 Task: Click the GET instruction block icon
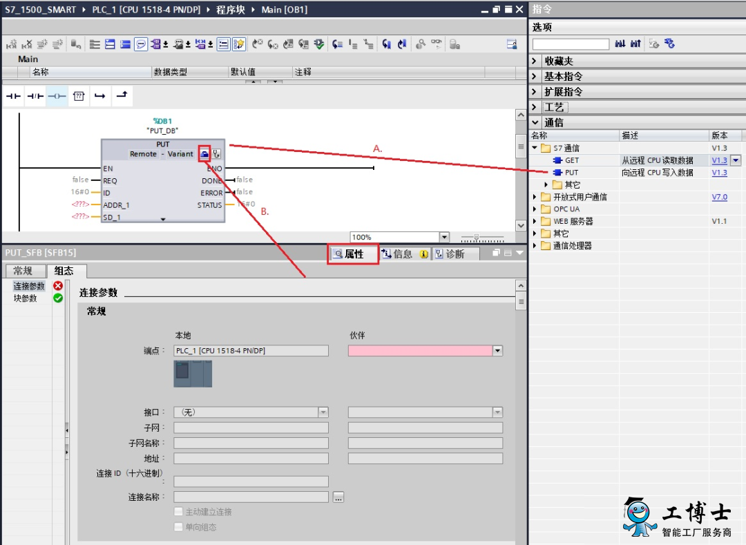point(557,160)
